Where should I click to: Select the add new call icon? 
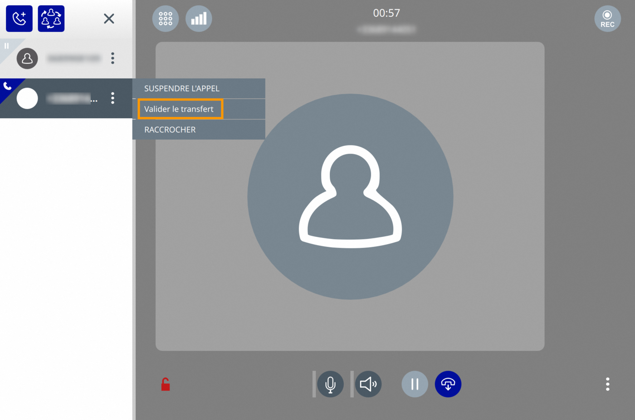tap(19, 19)
